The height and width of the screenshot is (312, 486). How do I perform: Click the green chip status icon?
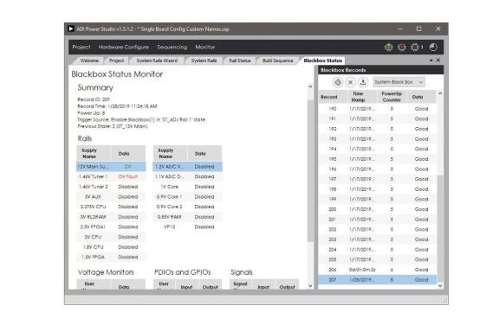(388, 48)
